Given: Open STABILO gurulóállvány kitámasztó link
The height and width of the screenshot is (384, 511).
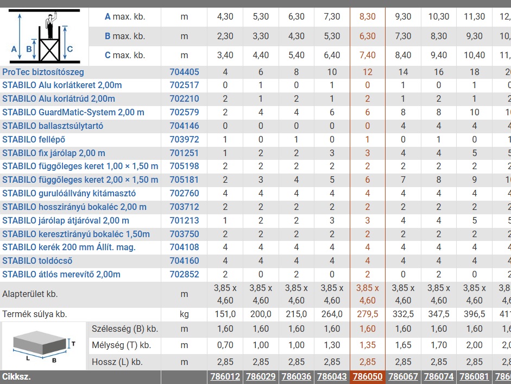Looking at the screenshot, I should coord(69,194).
